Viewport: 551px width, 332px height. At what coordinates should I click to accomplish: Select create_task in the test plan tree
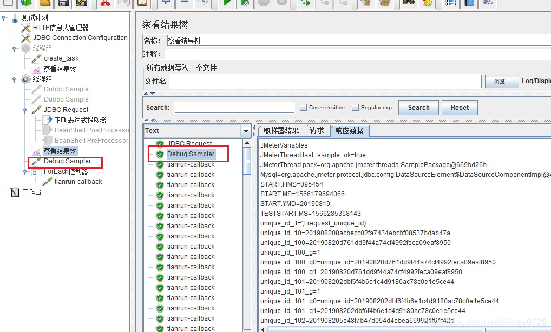click(61, 58)
